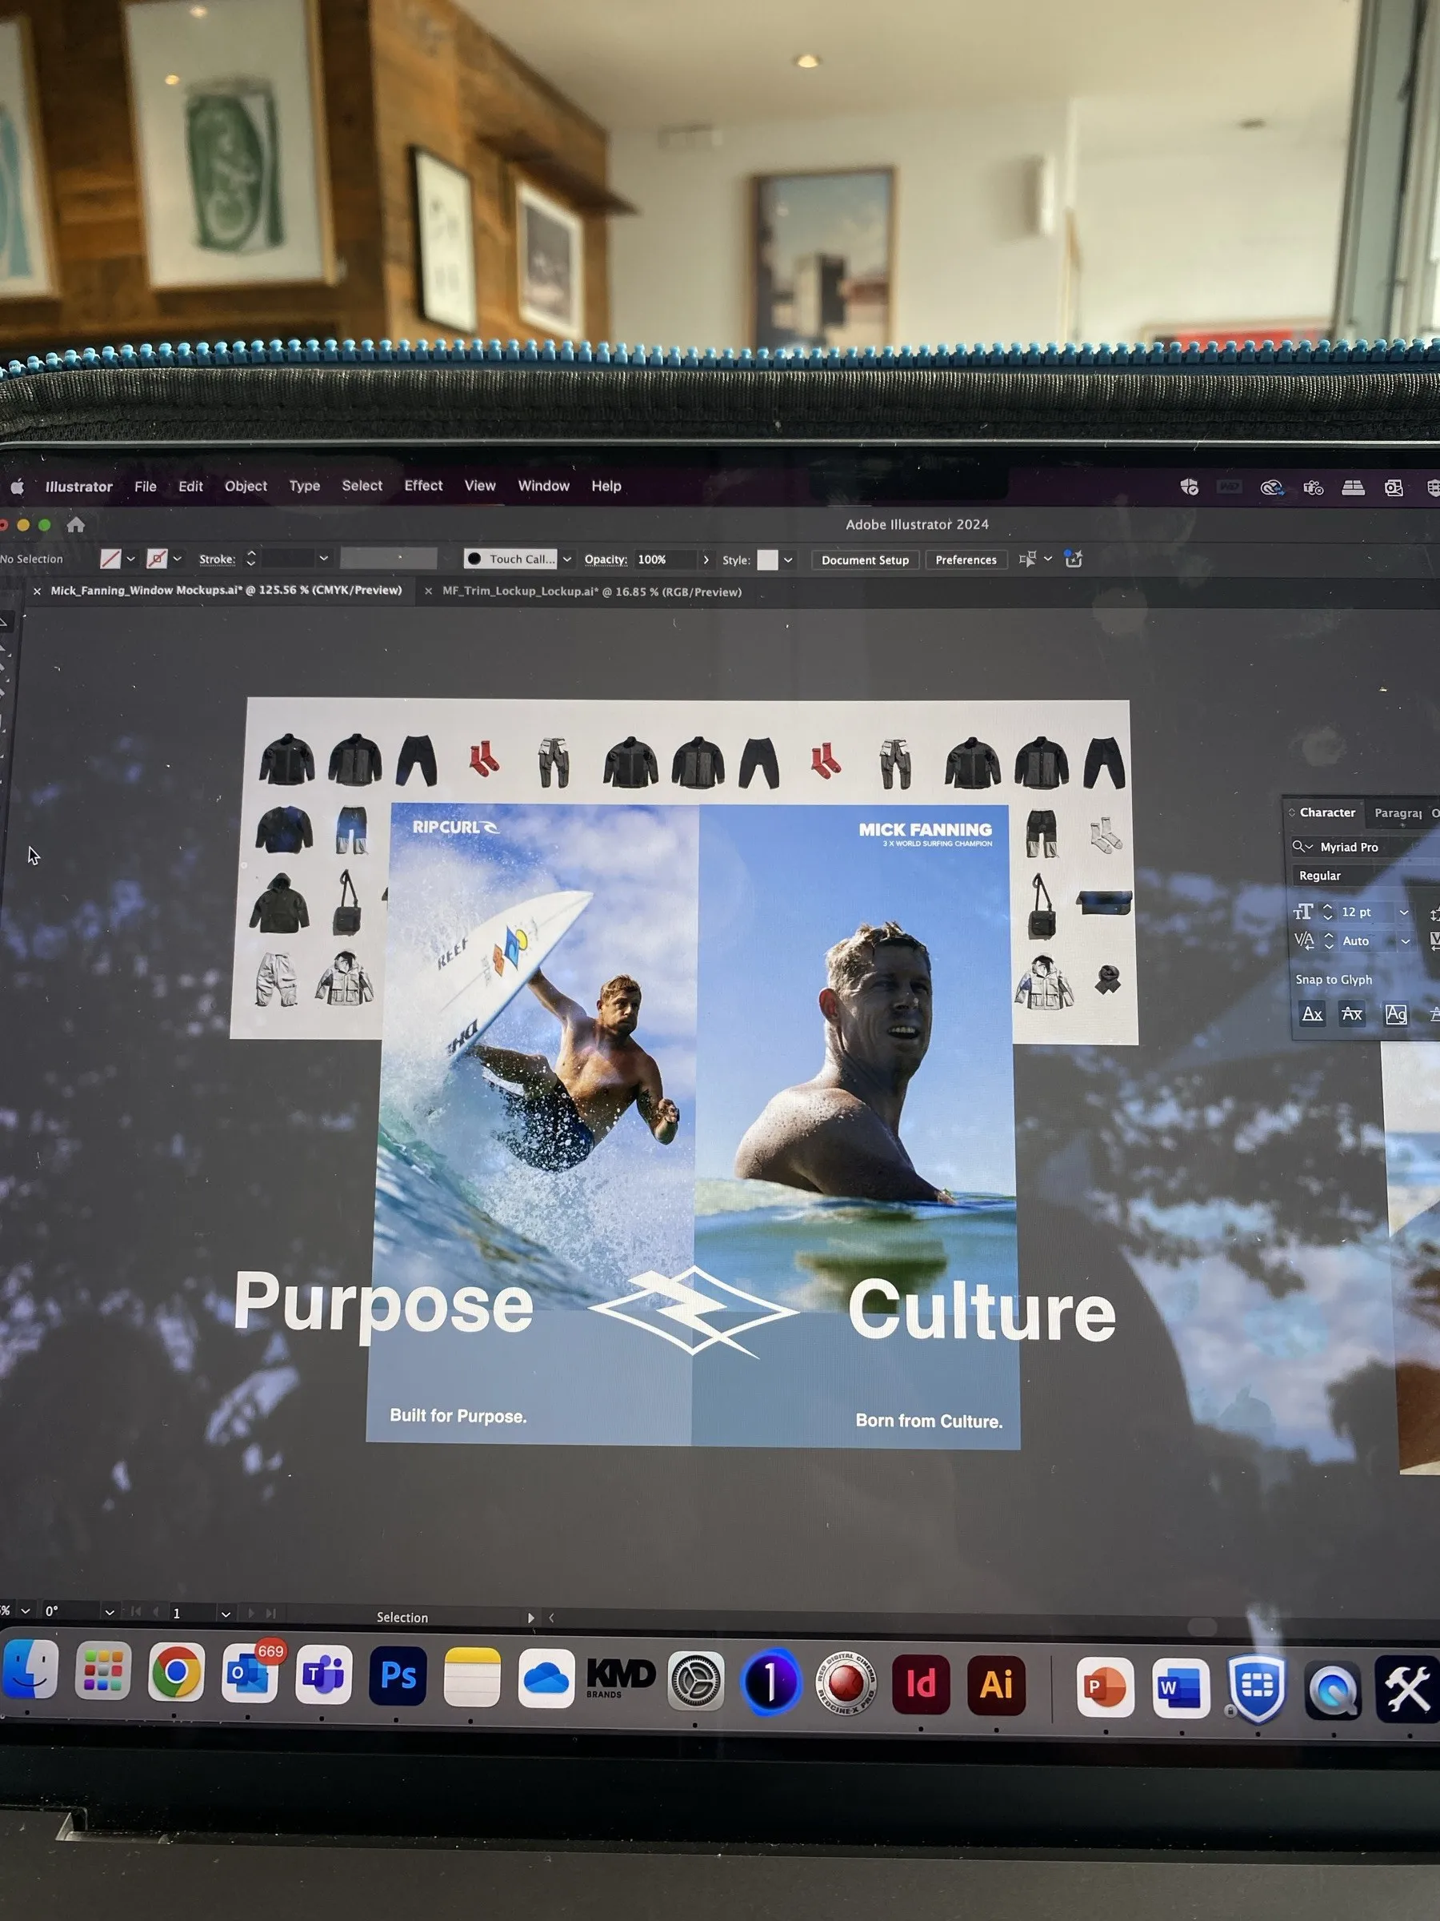Expand the status bar Selection arrow
The image size is (1440, 1921).
(x=530, y=1618)
